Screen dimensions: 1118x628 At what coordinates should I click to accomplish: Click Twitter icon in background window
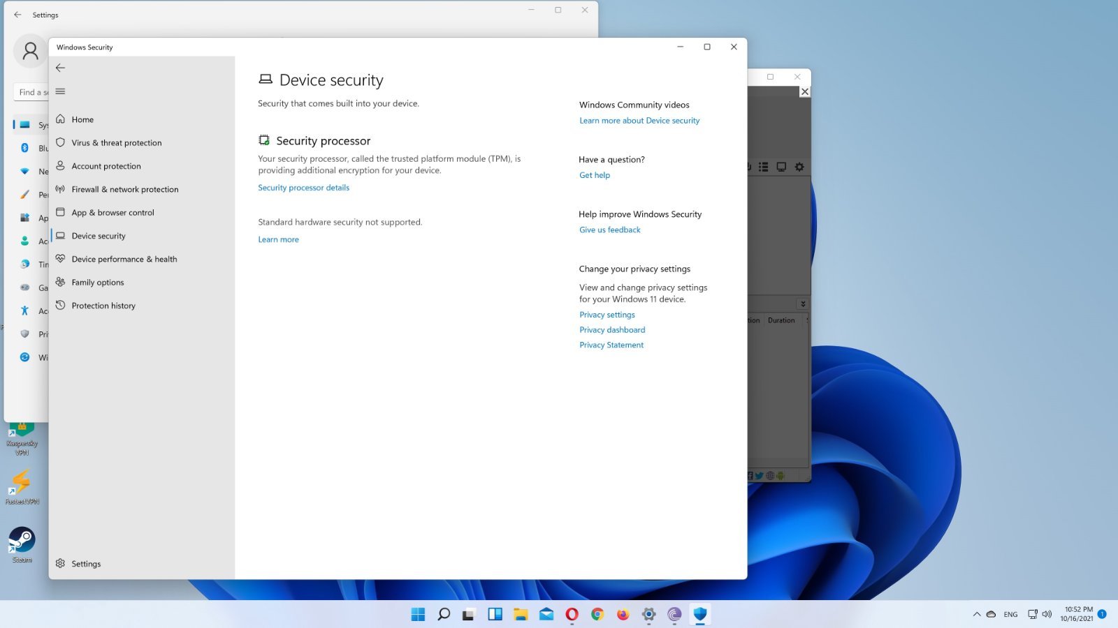[759, 476]
